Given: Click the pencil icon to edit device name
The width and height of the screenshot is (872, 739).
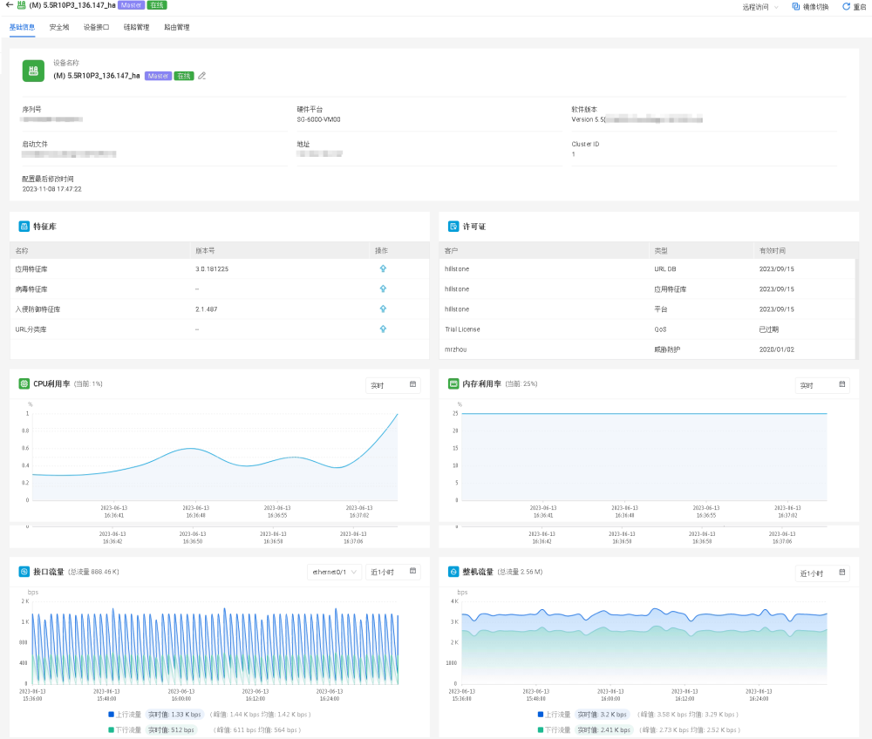Looking at the screenshot, I should click(x=202, y=76).
